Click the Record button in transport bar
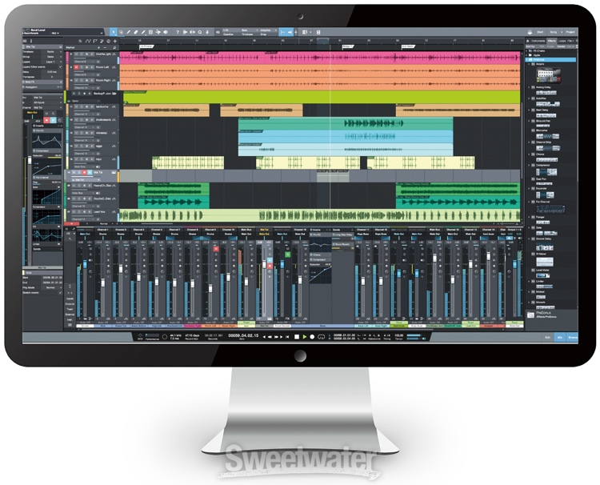 pos(313,336)
